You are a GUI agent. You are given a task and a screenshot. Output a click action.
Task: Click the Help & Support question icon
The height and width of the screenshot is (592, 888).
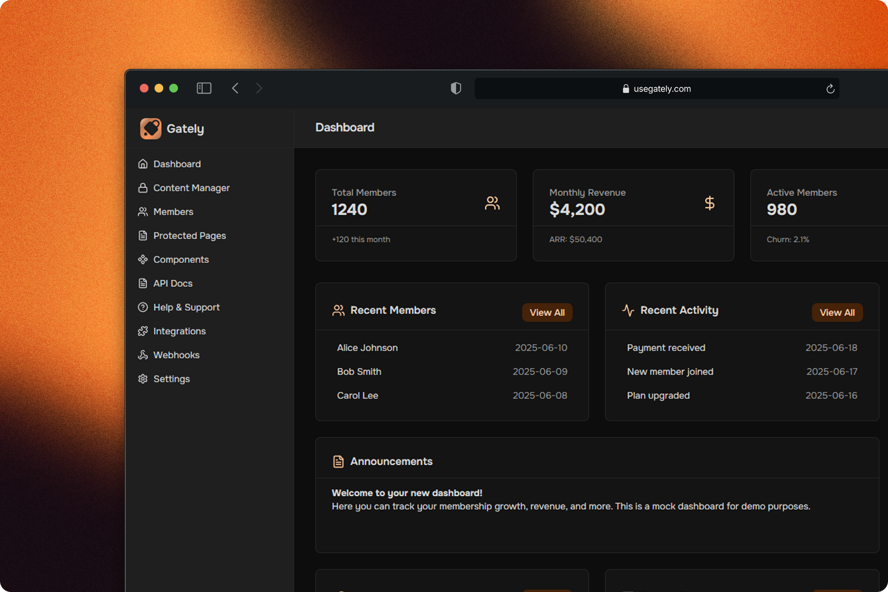(143, 307)
